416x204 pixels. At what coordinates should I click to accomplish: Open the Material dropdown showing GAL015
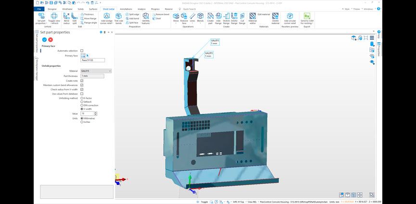(96, 71)
